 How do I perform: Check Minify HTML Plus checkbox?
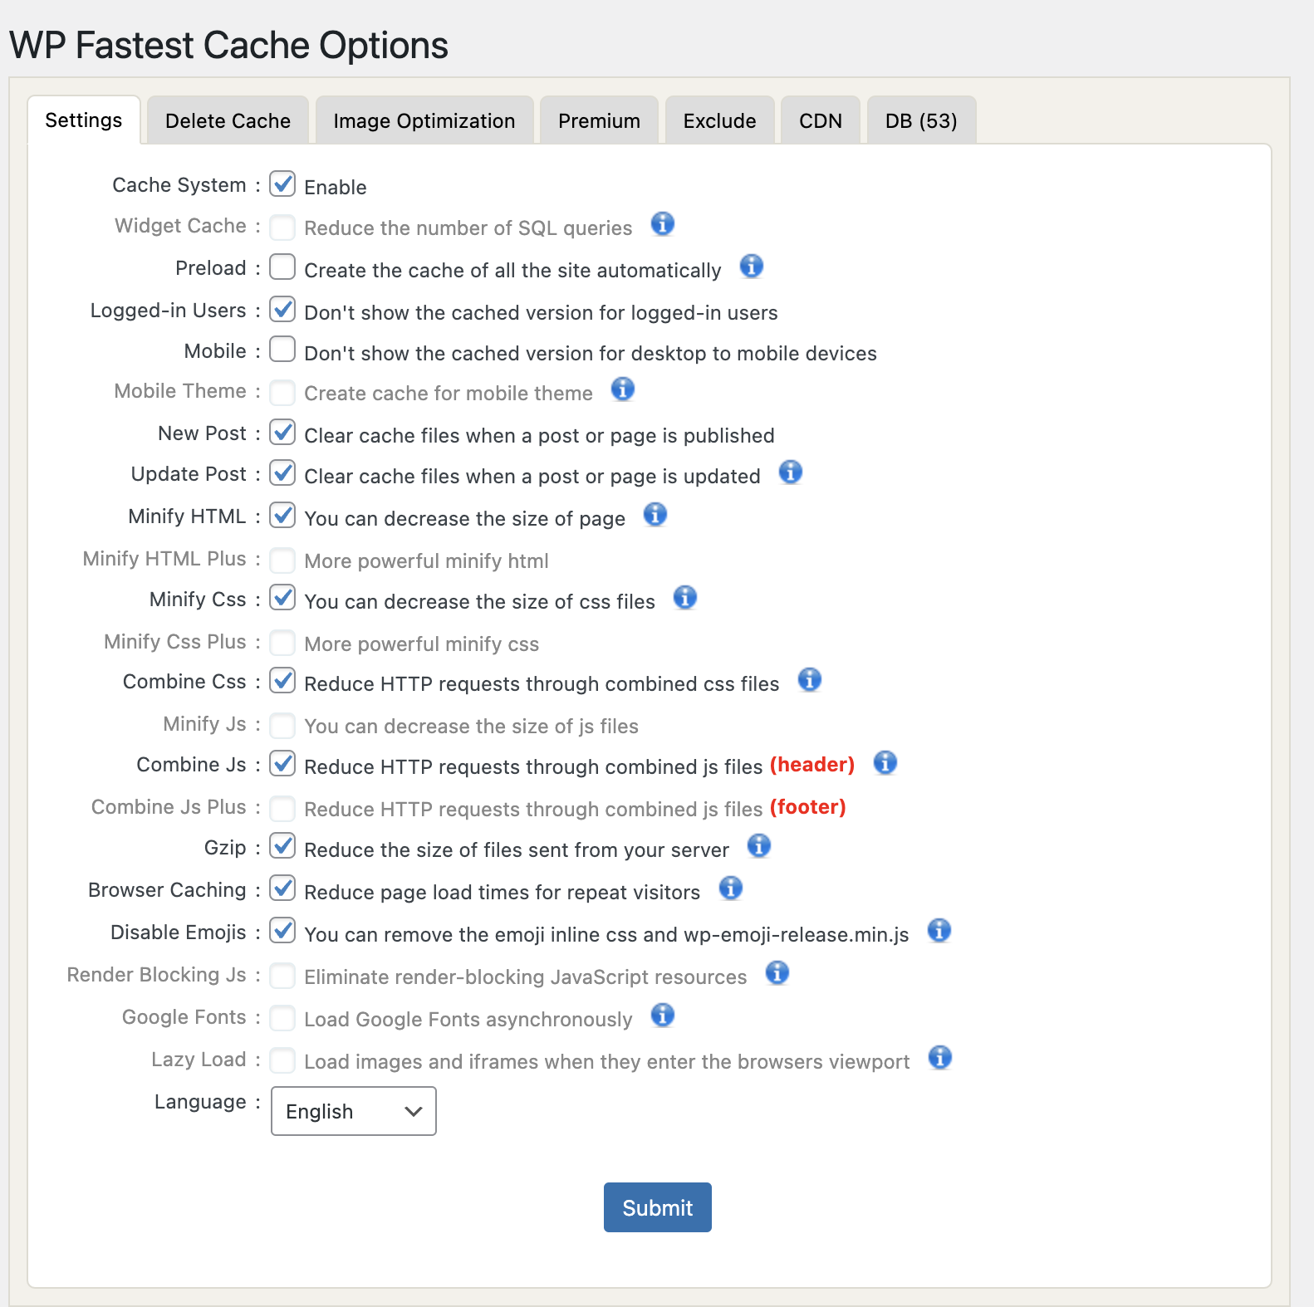coord(282,560)
